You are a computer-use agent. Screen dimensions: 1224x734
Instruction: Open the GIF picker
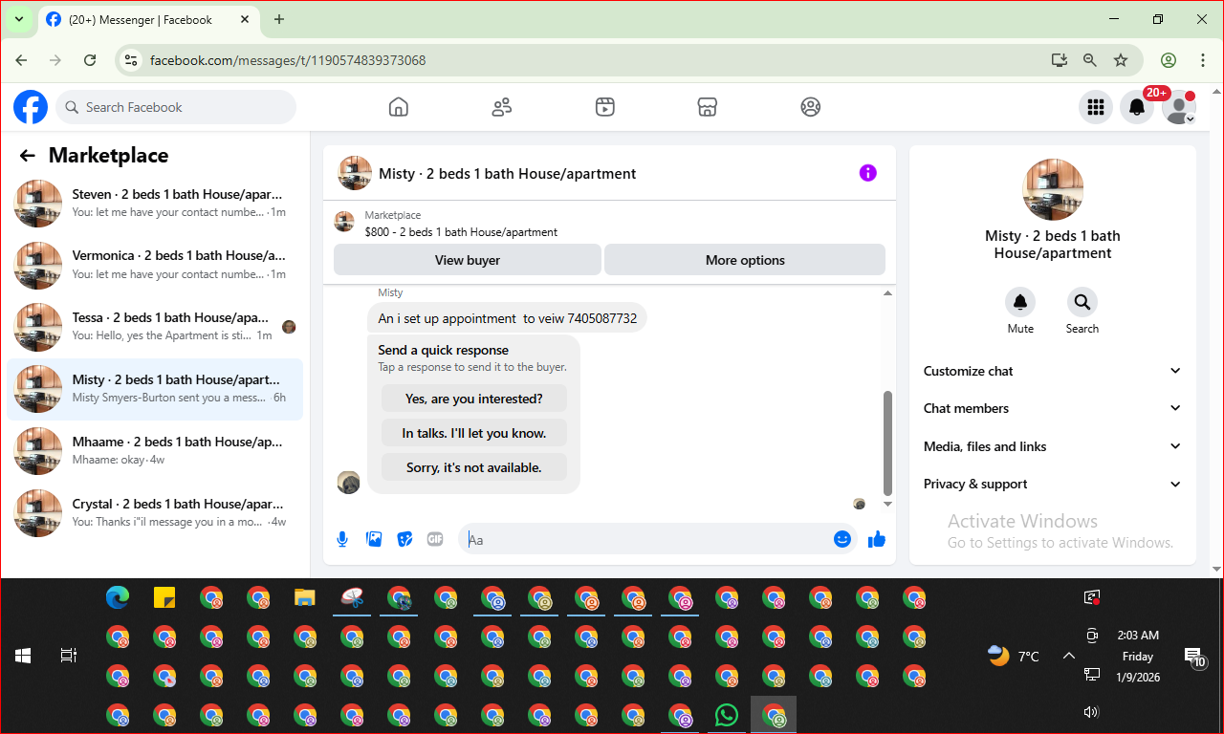[x=435, y=539]
